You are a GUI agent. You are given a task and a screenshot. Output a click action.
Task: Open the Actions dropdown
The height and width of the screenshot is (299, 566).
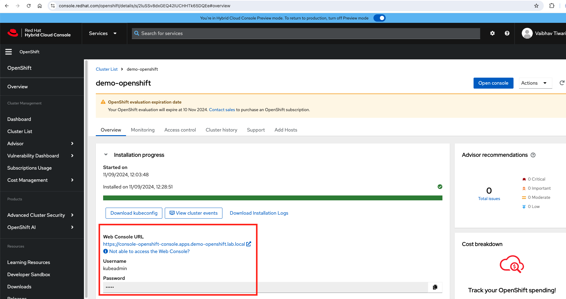[x=535, y=83]
